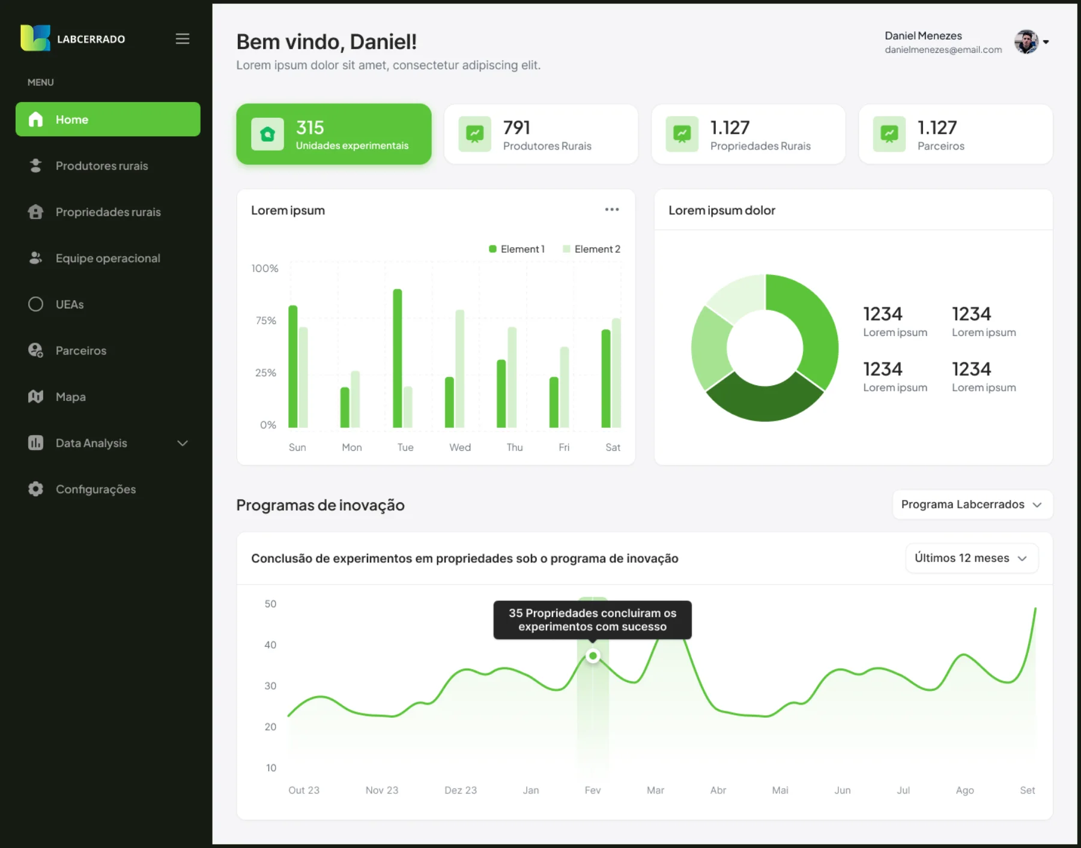
Task: Click the UEAs circle icon
Action: point(35,304)
